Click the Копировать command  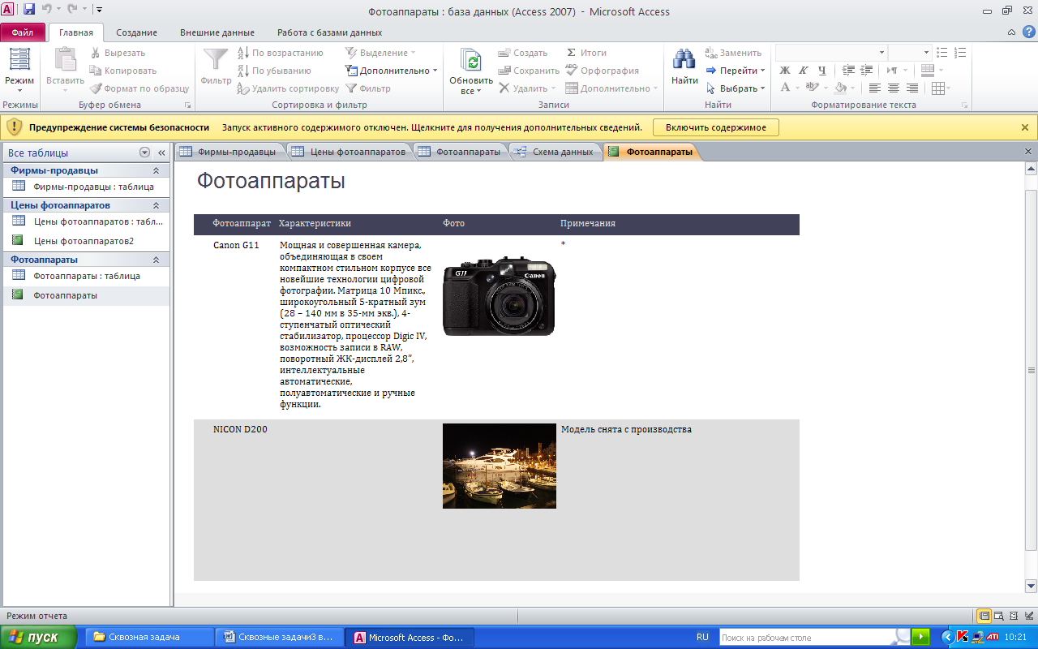[123, 71]
